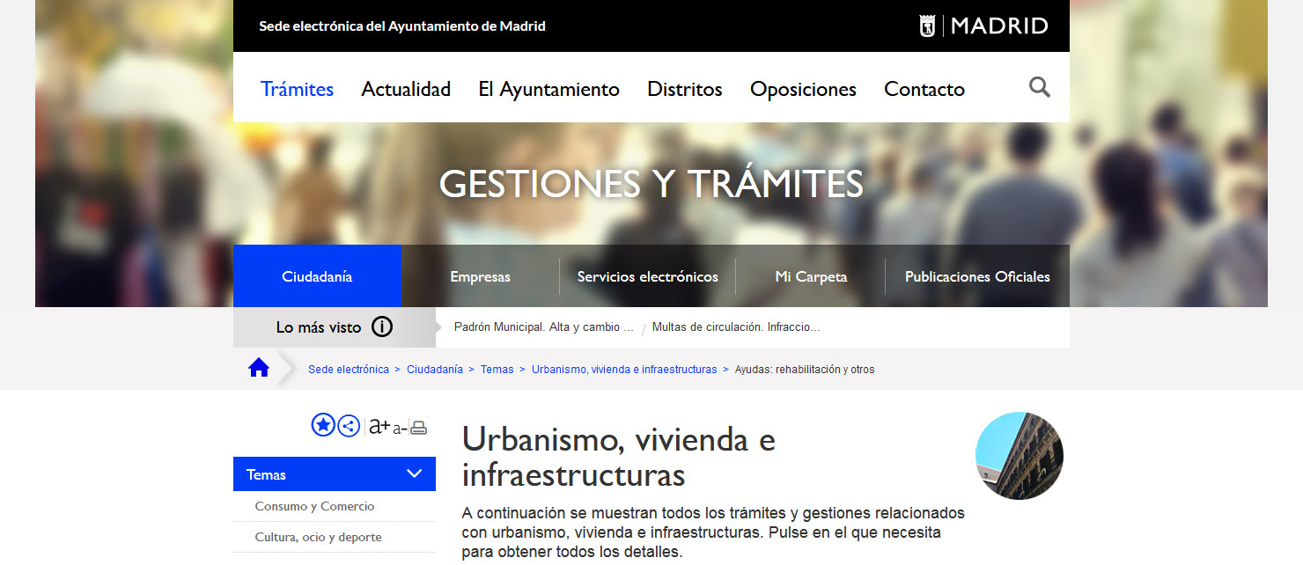Viewport: 1303px width, 565px height.
Task: Click the home icon in breadcrumb
Action: (259, 369)
